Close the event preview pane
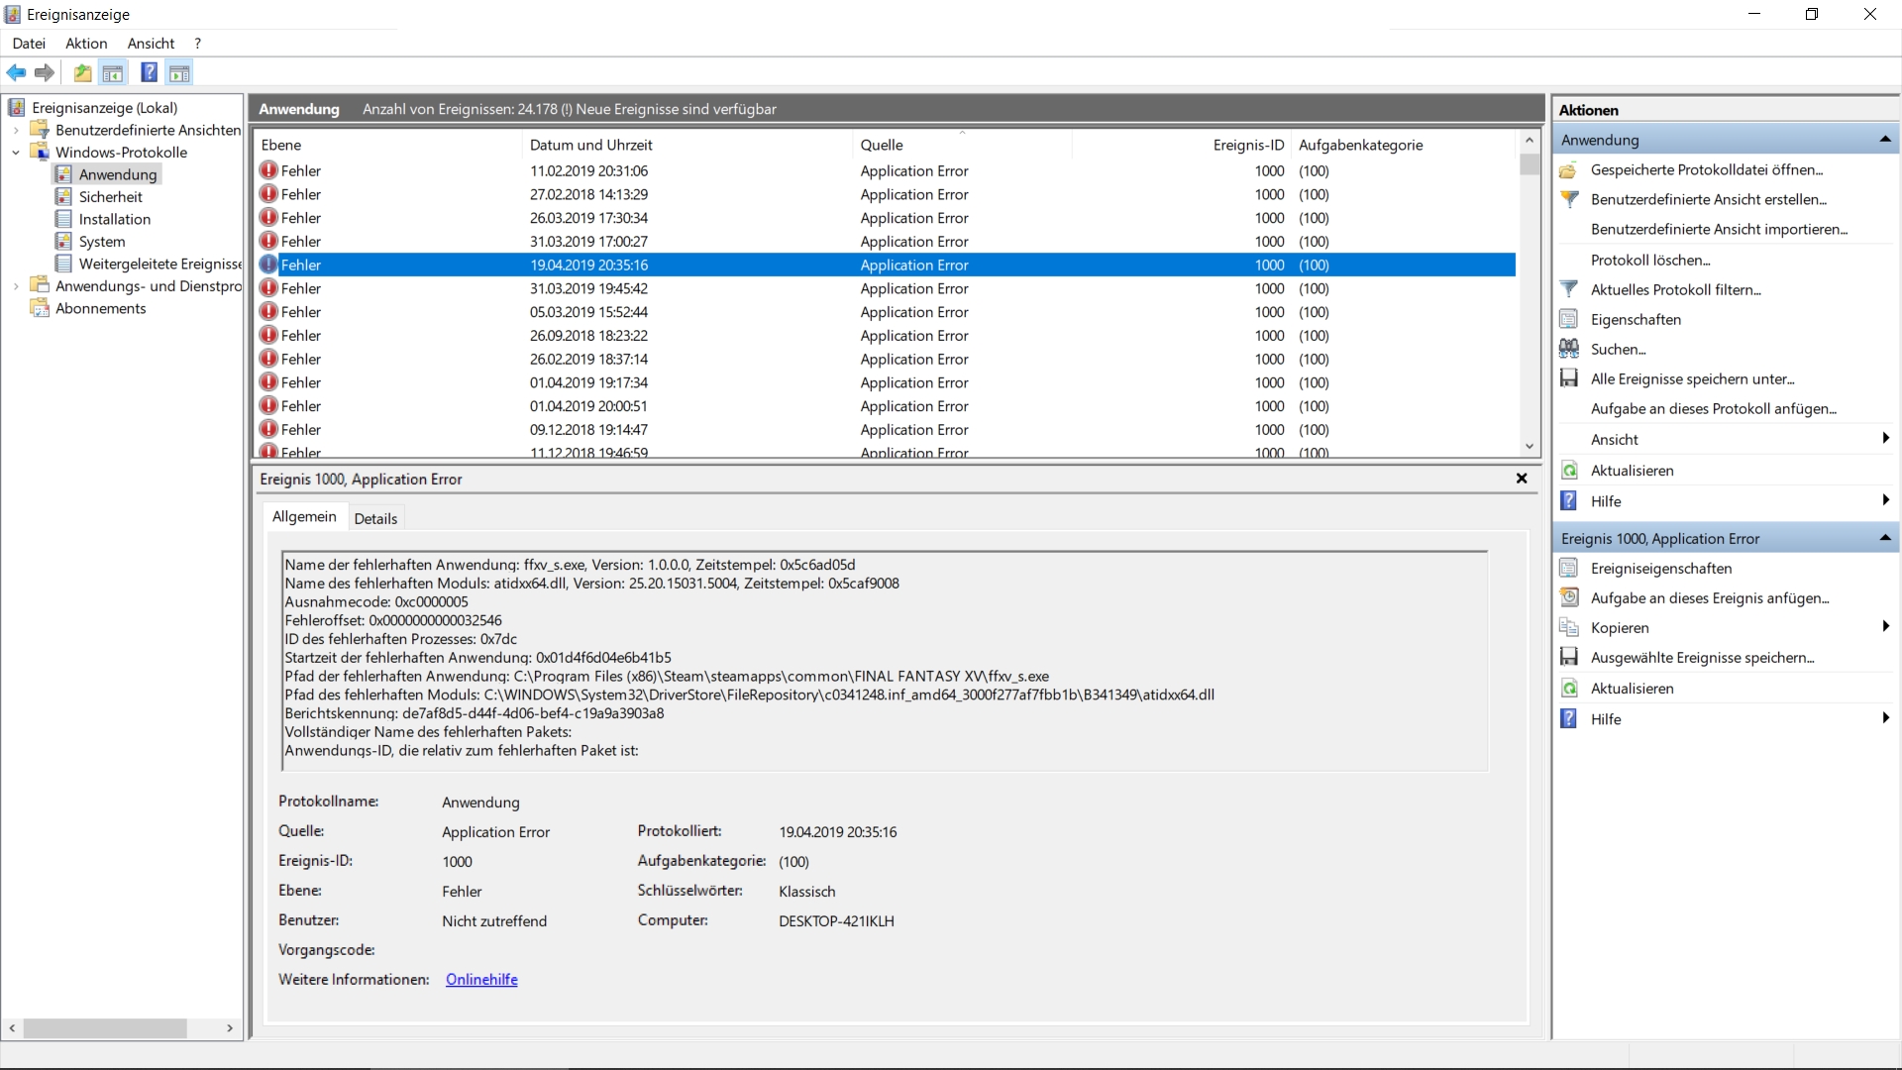 point(1522,479)
